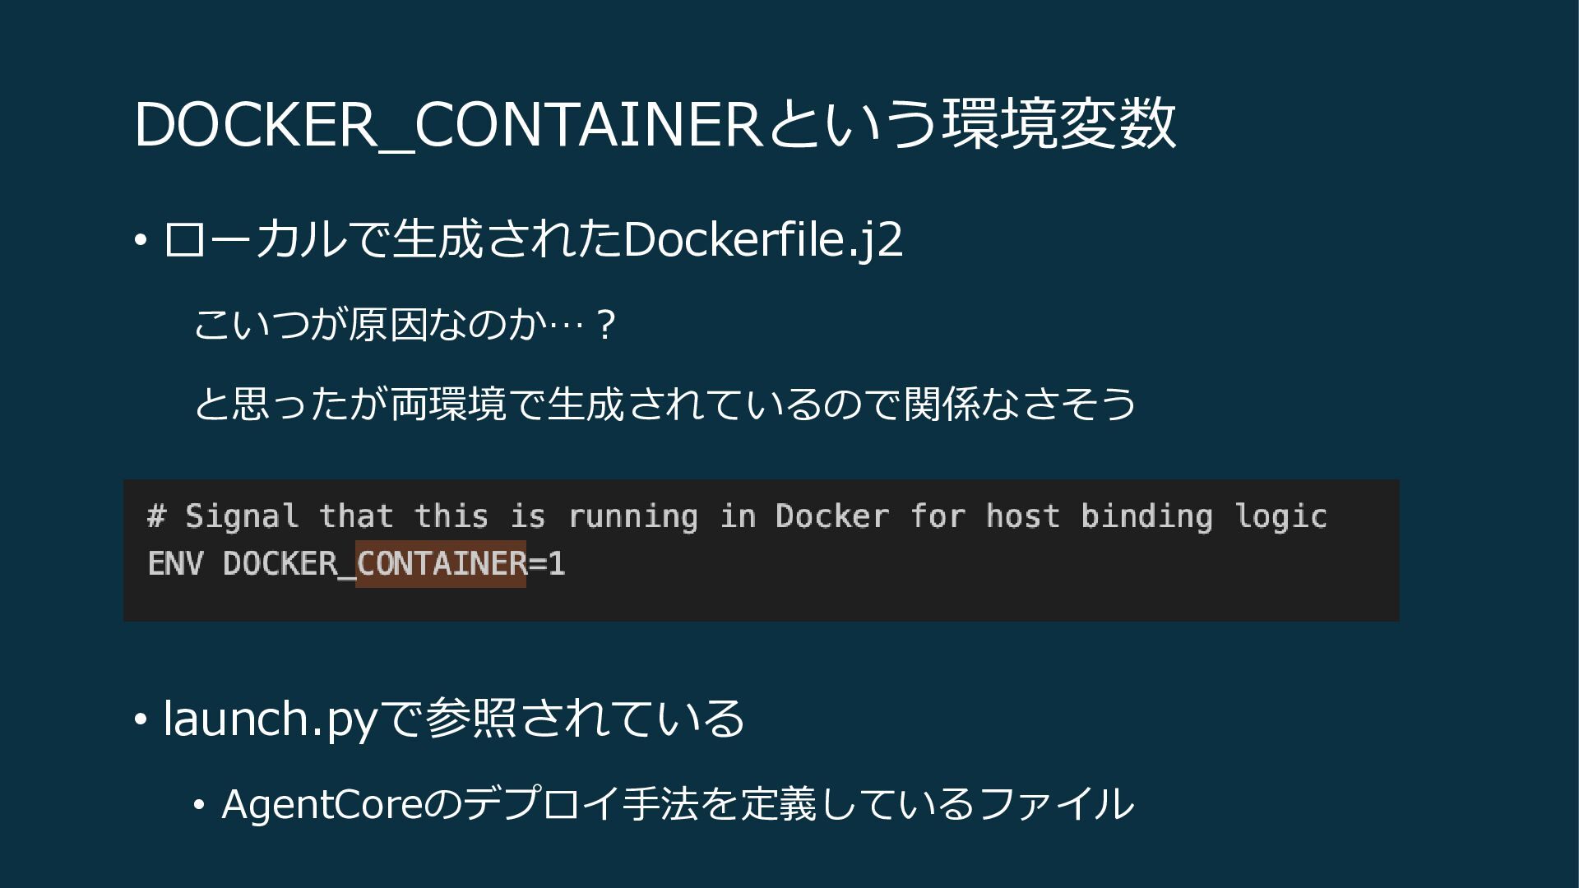Click the highlighted CONTAINER text in code

pos(442,564)
